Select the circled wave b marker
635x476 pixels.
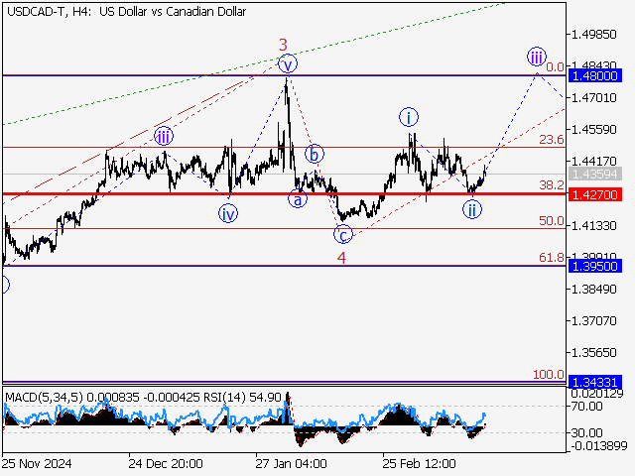314,154
